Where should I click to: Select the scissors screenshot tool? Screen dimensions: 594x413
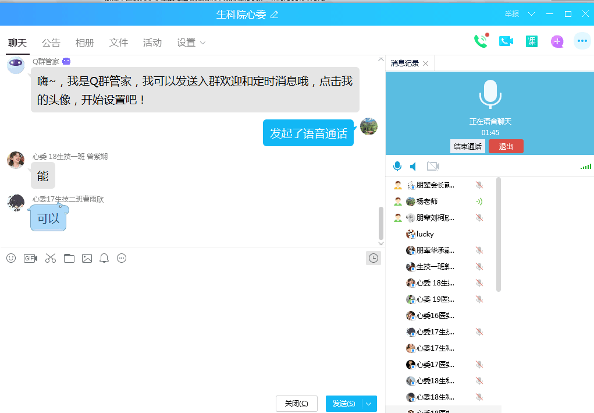coord(51,258)
